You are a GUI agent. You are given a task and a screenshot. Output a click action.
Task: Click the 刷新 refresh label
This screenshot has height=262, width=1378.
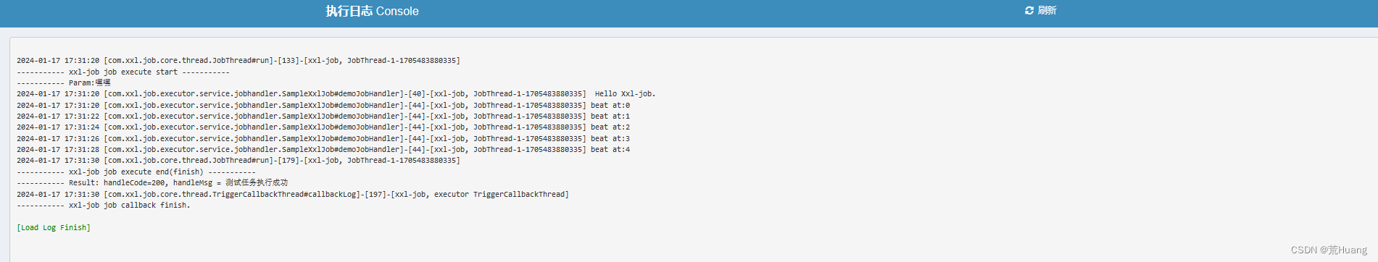[x=1047, y=10]
